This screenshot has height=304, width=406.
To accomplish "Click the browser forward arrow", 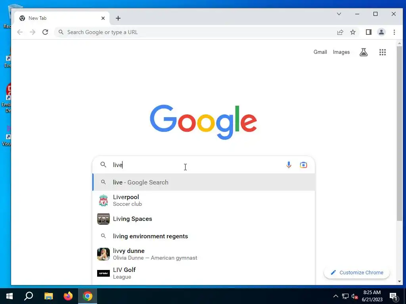I will coord(33,32).
